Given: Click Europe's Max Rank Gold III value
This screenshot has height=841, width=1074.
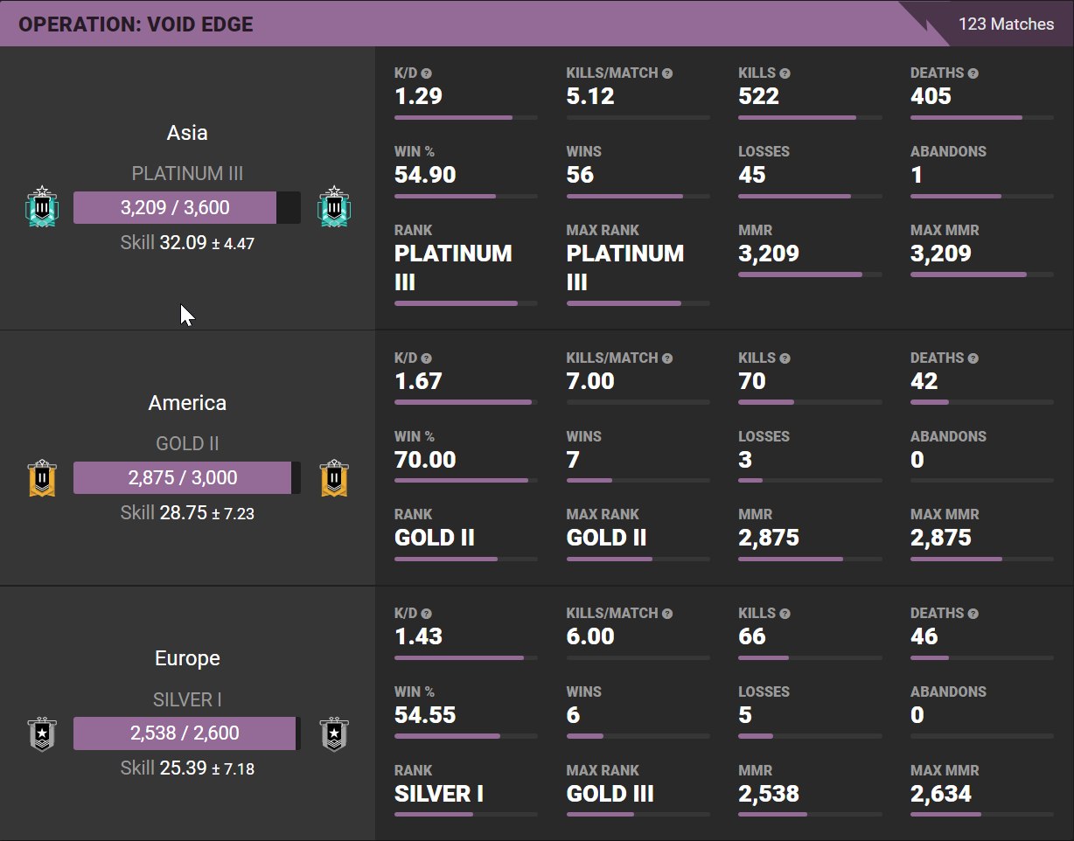Looking at the screenshot, I should pos(610,794).
